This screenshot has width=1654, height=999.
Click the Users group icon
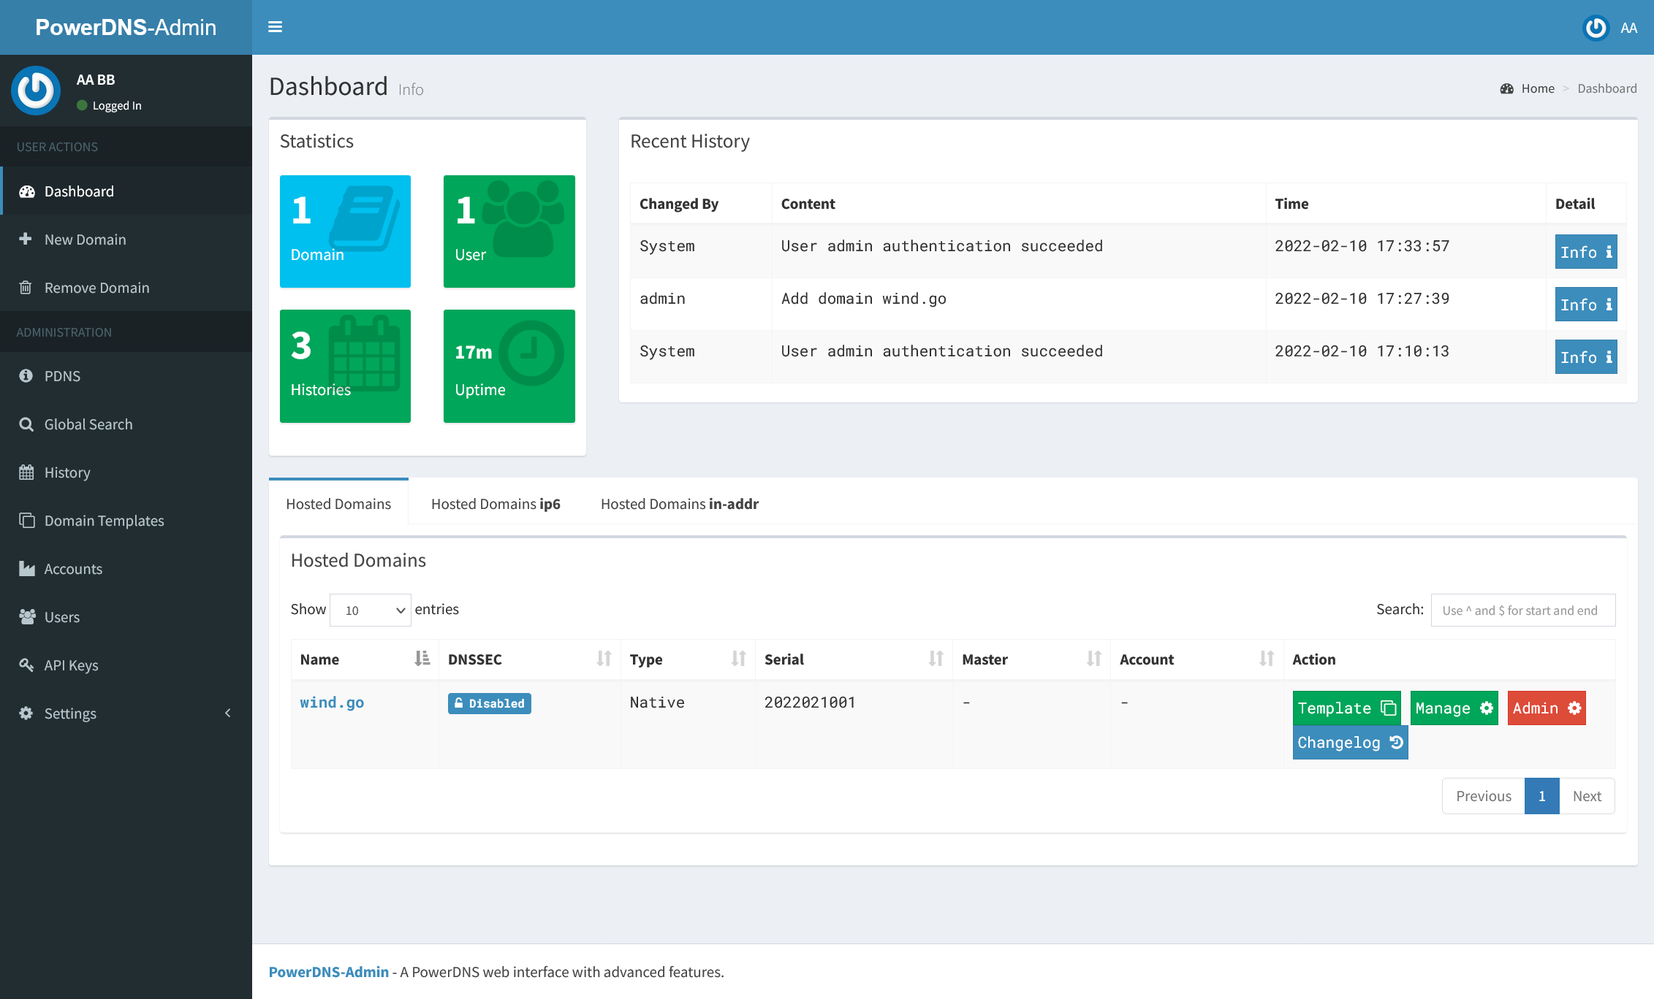pyautogui.click(x=27, y=617)
